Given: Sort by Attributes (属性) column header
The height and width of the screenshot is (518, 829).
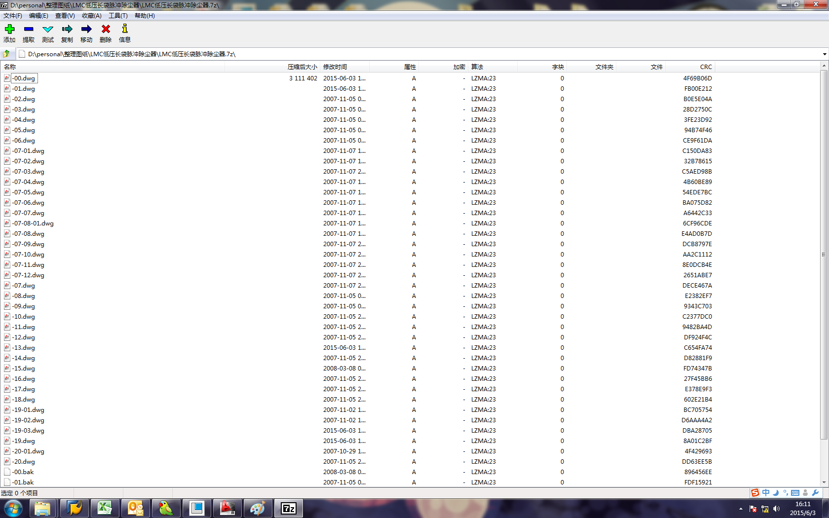Looking at the screenshot, I should click(394, 67).
